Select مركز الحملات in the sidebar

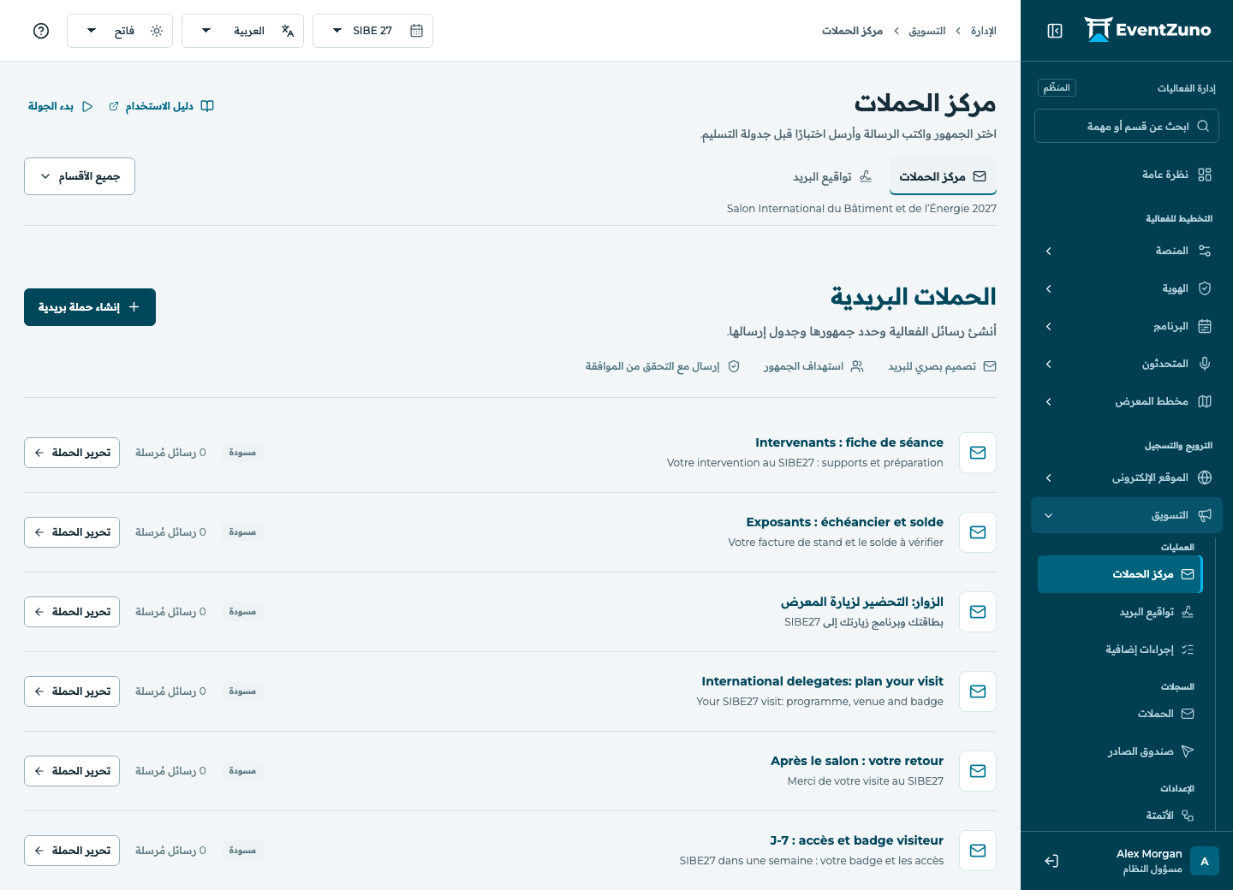[x=1120, y=574]
